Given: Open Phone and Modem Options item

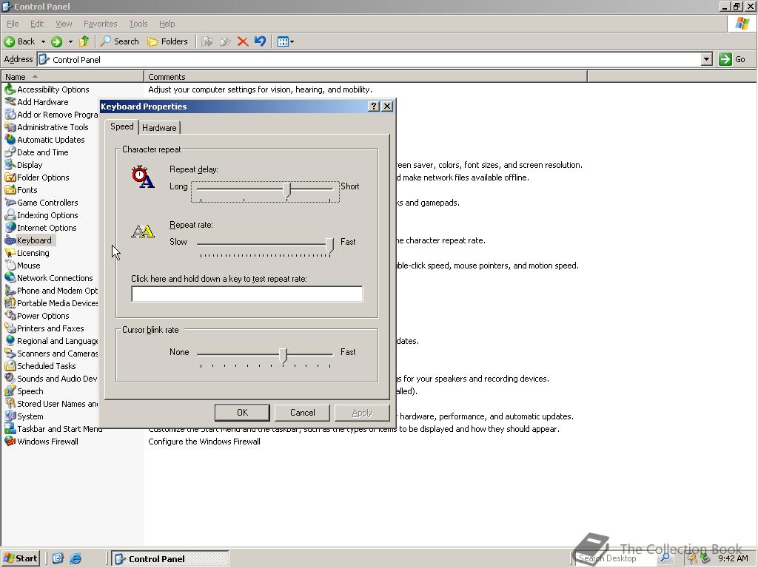Looking at the screenshot, I should [51, 290].
